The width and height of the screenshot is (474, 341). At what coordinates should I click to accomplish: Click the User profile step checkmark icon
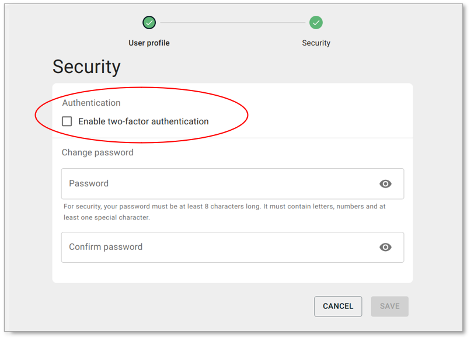[149, 23]
